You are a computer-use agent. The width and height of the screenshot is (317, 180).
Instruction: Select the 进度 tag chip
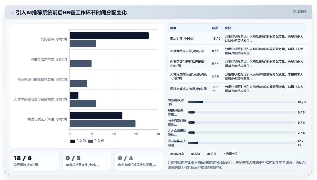click(x=212, y=154)
